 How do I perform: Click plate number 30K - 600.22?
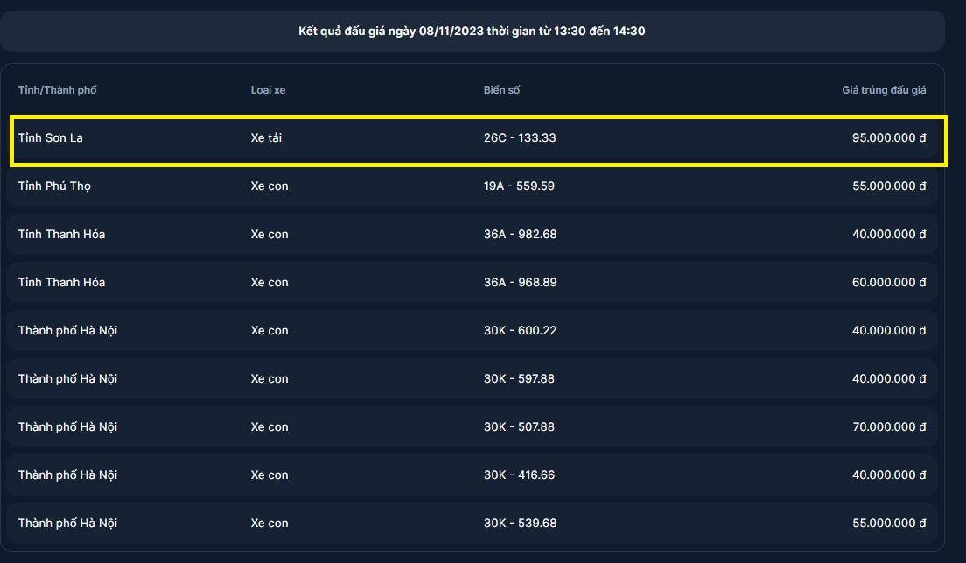pyautogui.click(x=520, y=331)
